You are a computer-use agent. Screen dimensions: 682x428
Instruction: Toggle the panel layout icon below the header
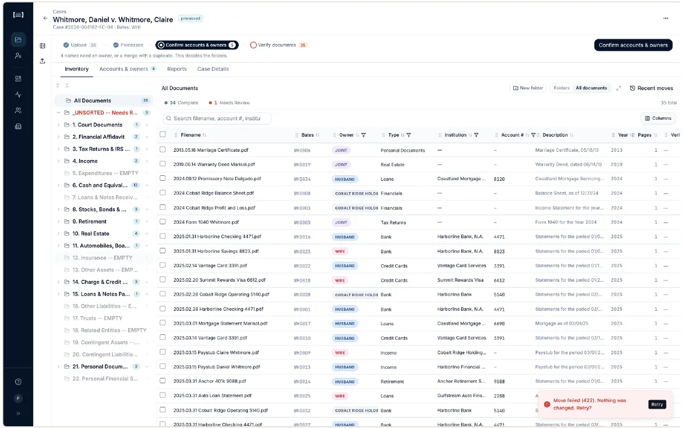[x=42, y=46]
